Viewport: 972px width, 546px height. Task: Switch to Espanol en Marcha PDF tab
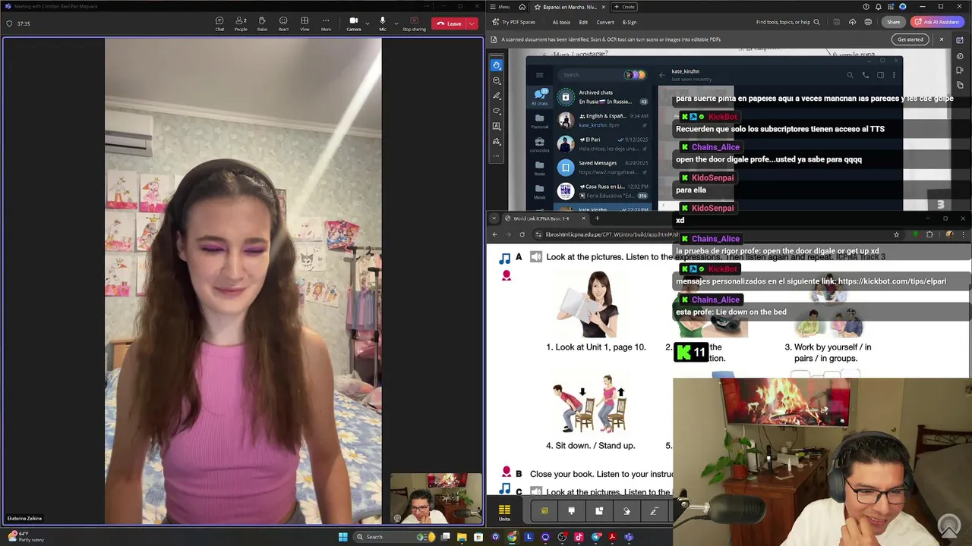570,7
